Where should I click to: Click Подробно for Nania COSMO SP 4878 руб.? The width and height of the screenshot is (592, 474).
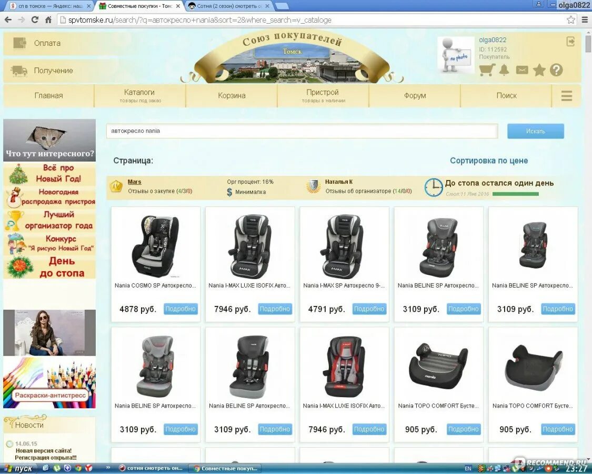click(x=180, y=309)
